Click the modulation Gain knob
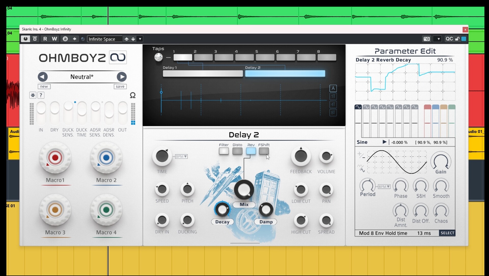Image resolution: width=489 pixels, height=276 pixels. pos(441,161)
